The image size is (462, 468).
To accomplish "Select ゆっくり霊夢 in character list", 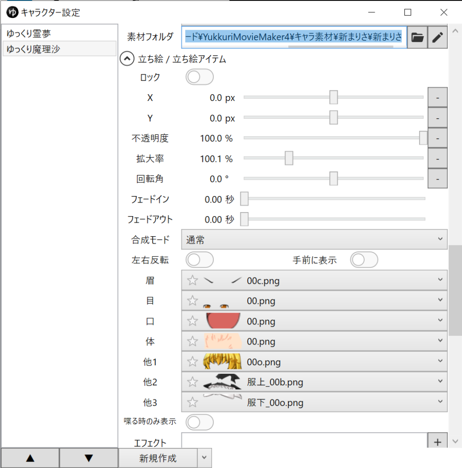I will 59,33.
